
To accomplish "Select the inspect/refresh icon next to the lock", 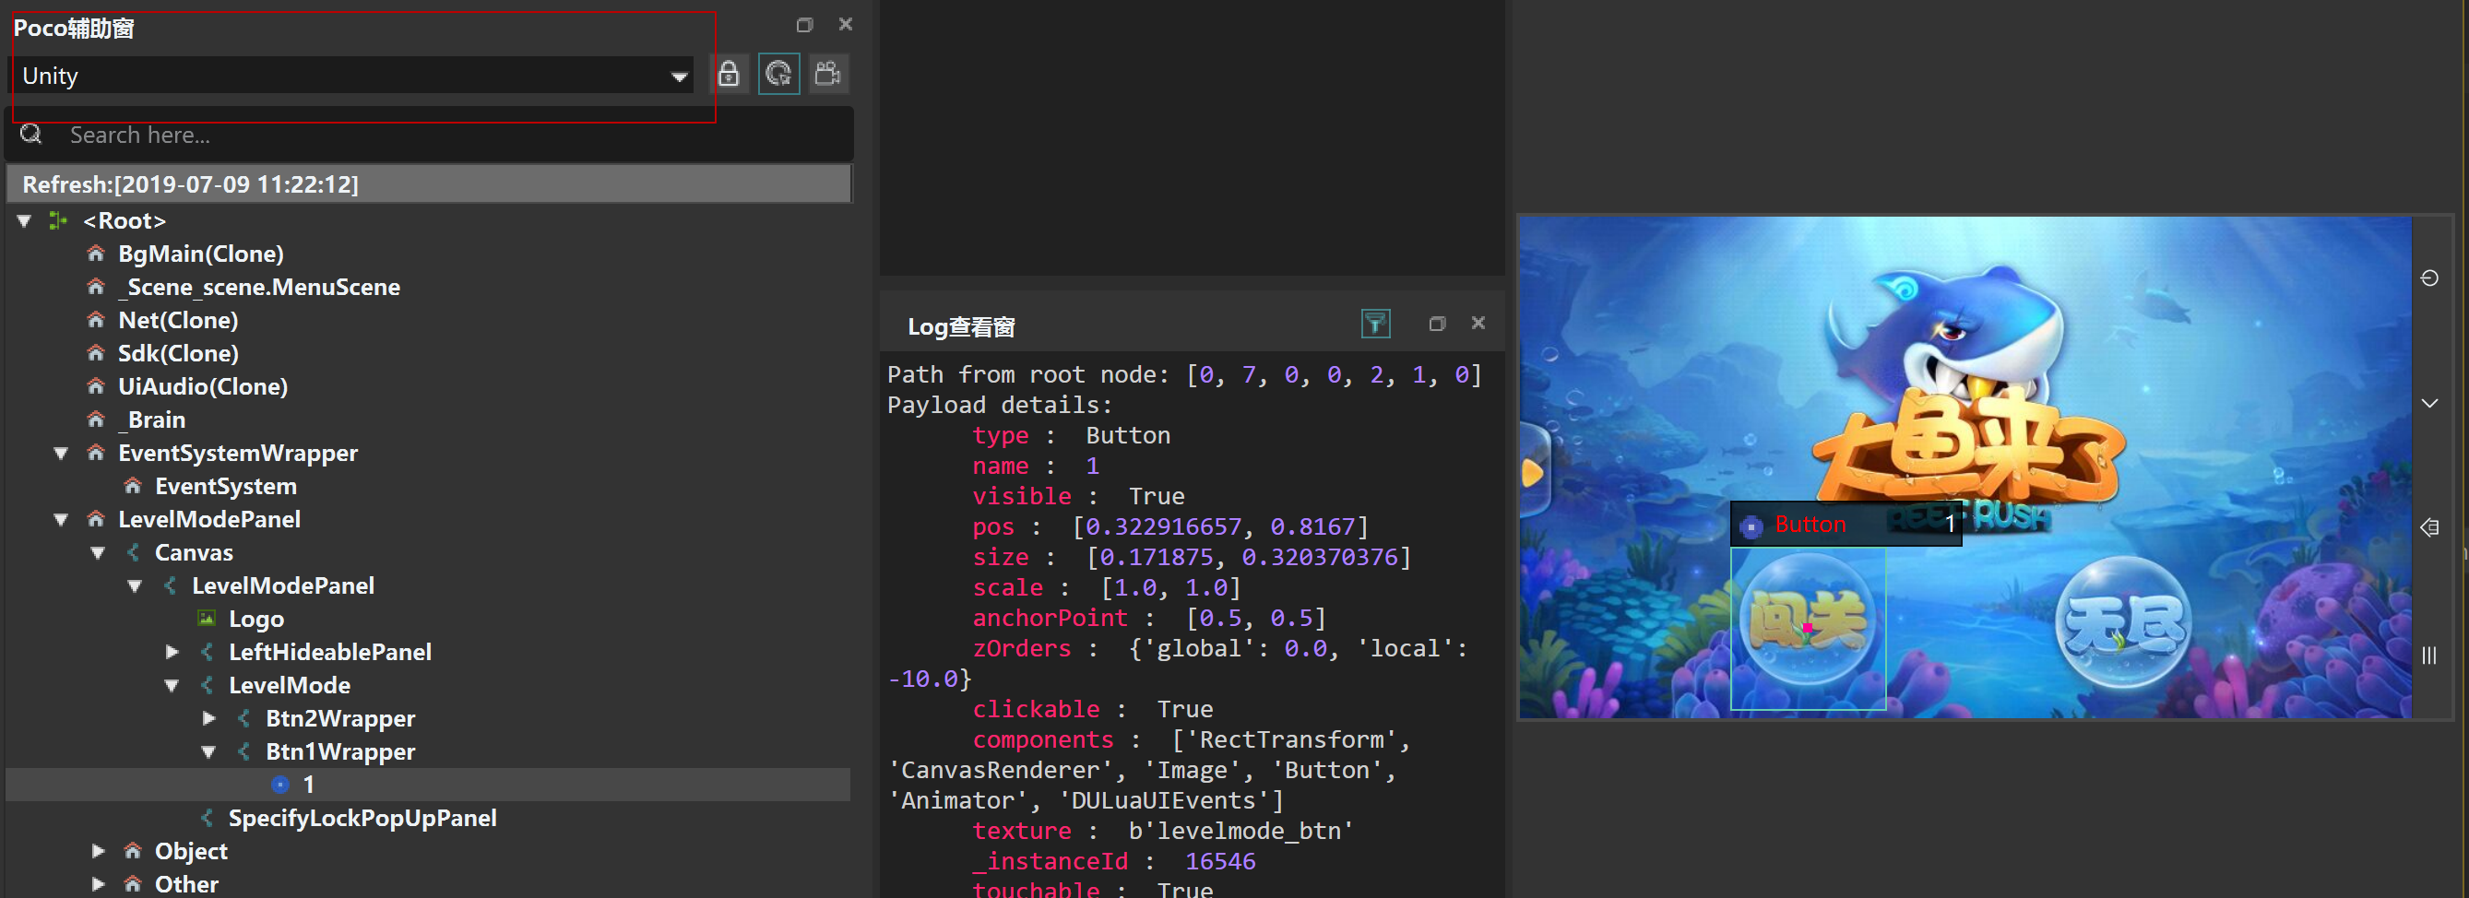I will point(779,74).
